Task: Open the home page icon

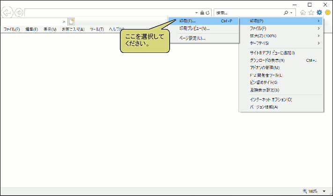Action: [303, 13]
